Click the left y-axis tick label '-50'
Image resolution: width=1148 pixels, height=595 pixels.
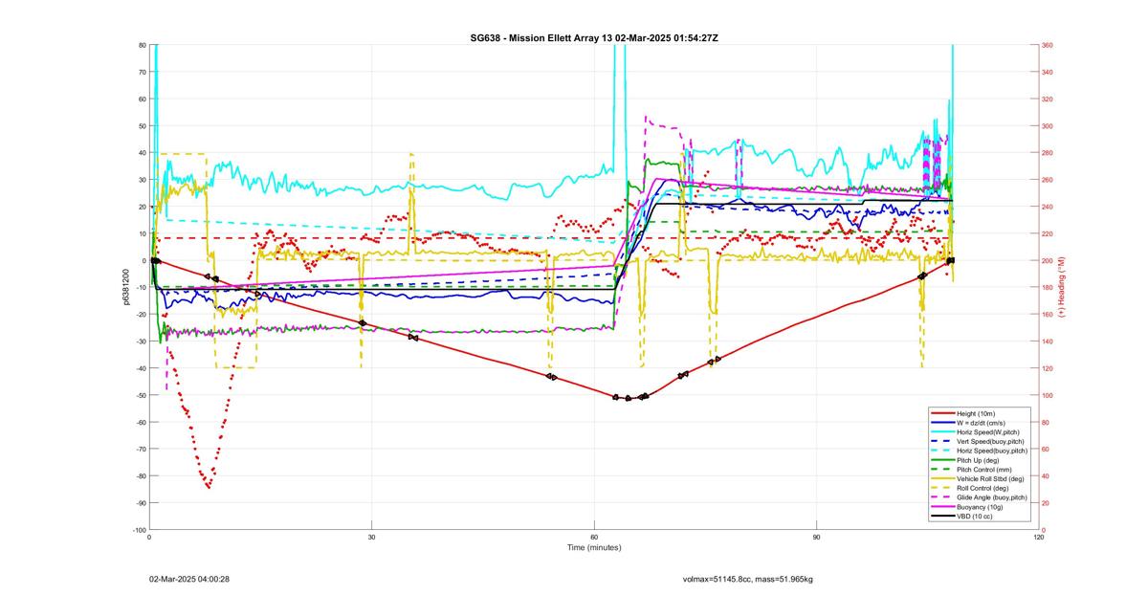pos(140,395)
